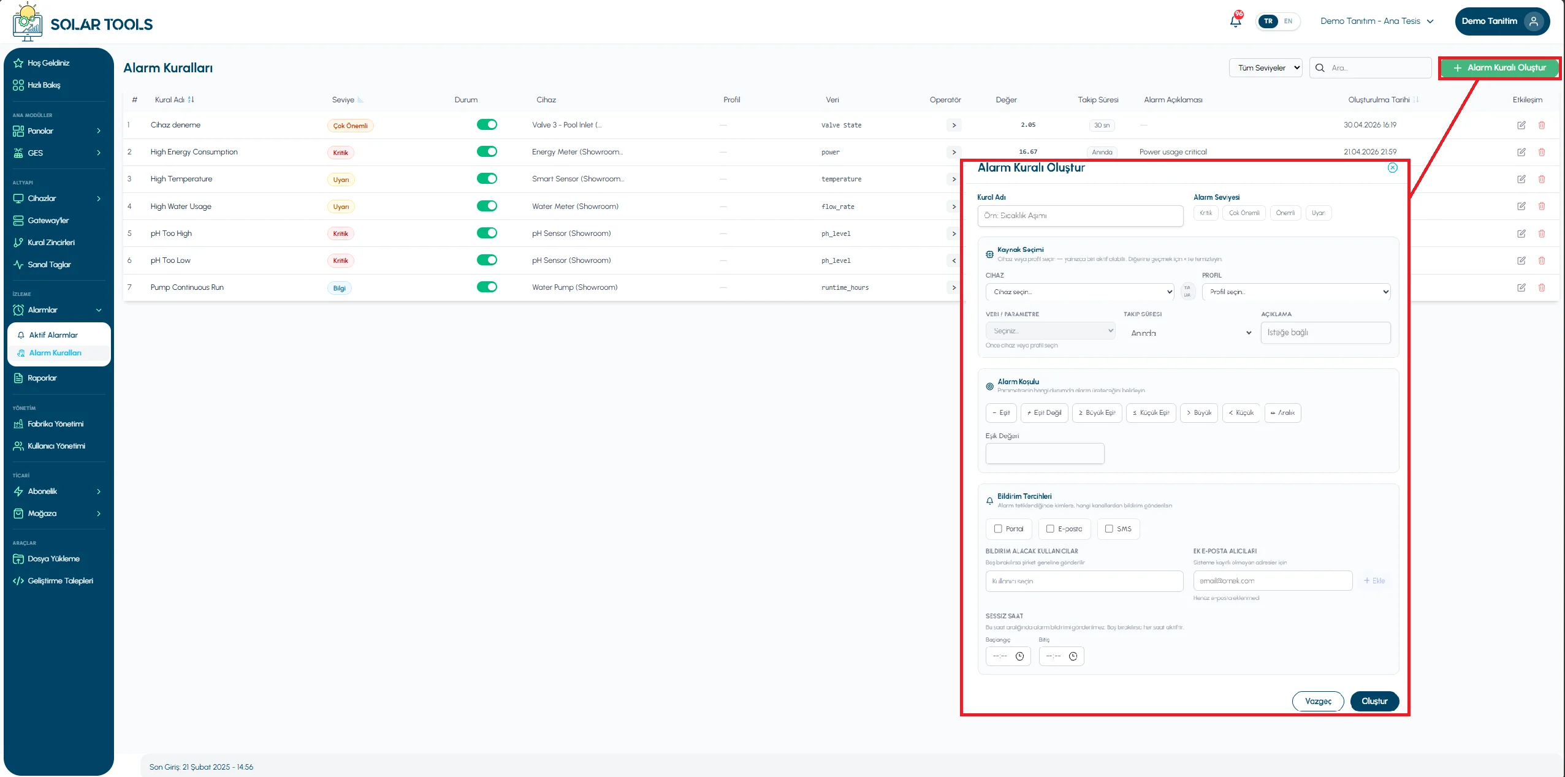Click the Vazgeç button
The image size is (1565, 777).
1317,701
